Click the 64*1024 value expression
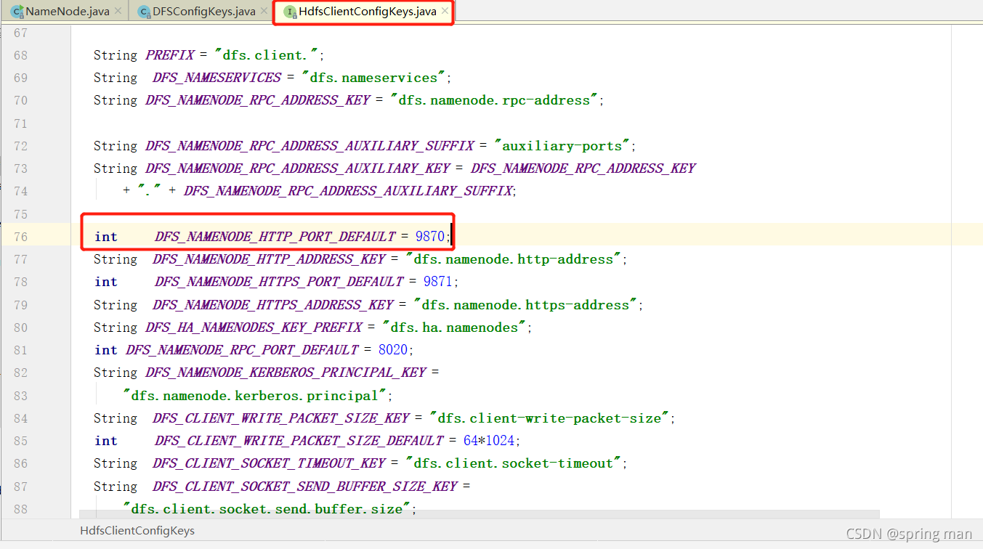983x549 pixels. [488, 441]
